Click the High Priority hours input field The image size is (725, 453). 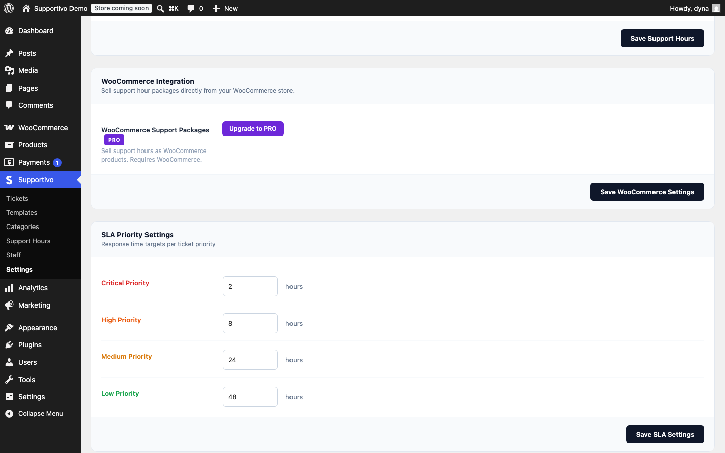(x=250, y=323)
